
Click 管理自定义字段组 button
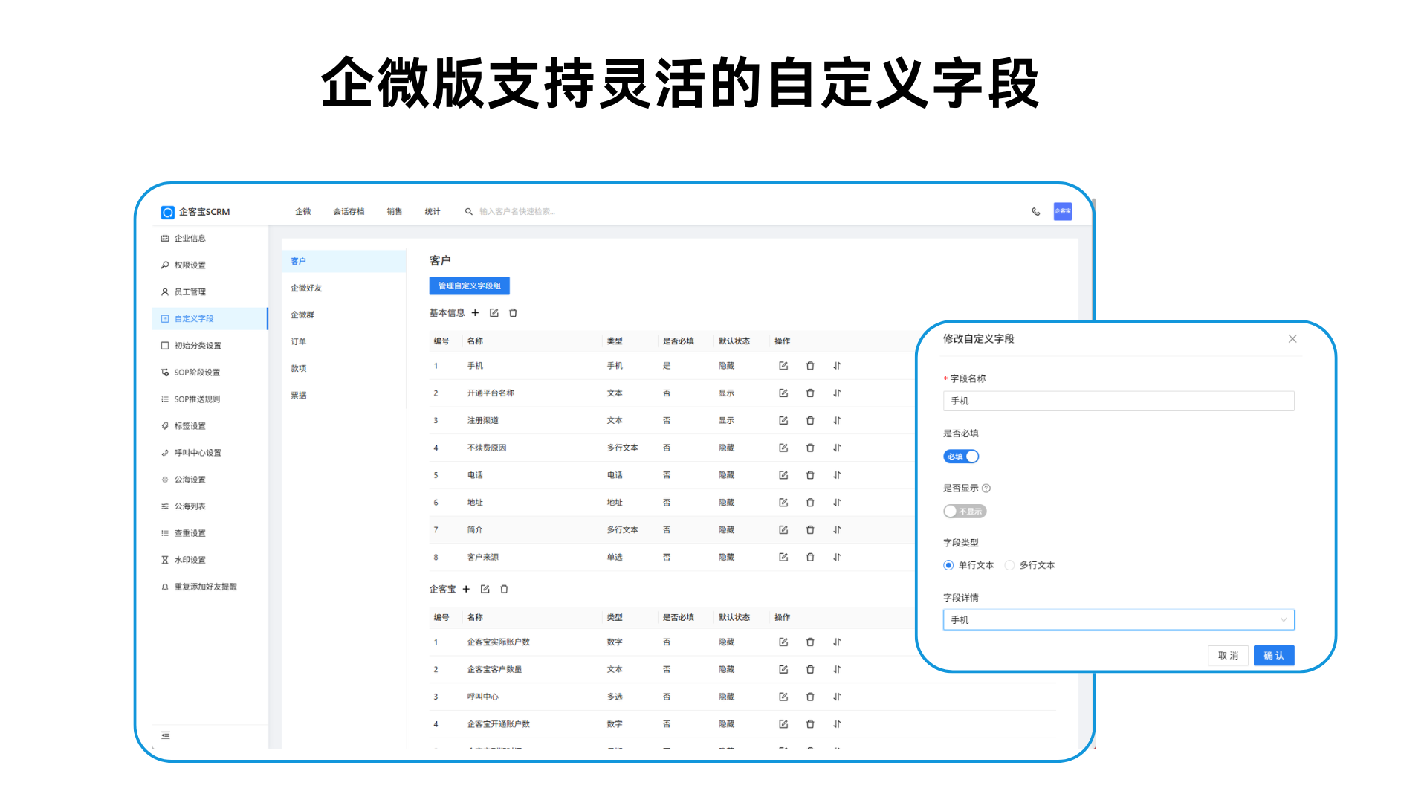pos(469,286)
